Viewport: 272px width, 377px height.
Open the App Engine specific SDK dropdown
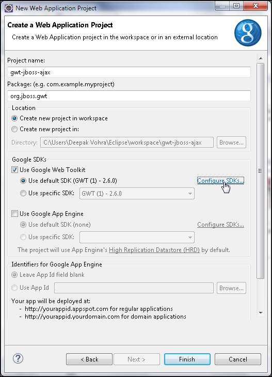[x=137, y=238]
